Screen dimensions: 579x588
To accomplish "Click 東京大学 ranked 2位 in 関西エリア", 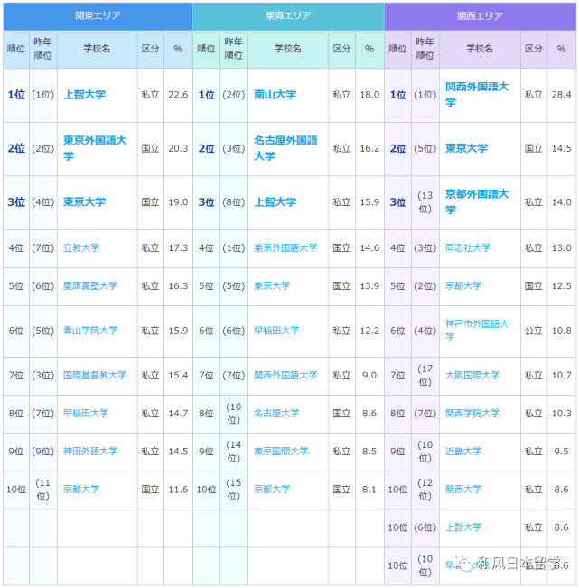I will point(466,148).
